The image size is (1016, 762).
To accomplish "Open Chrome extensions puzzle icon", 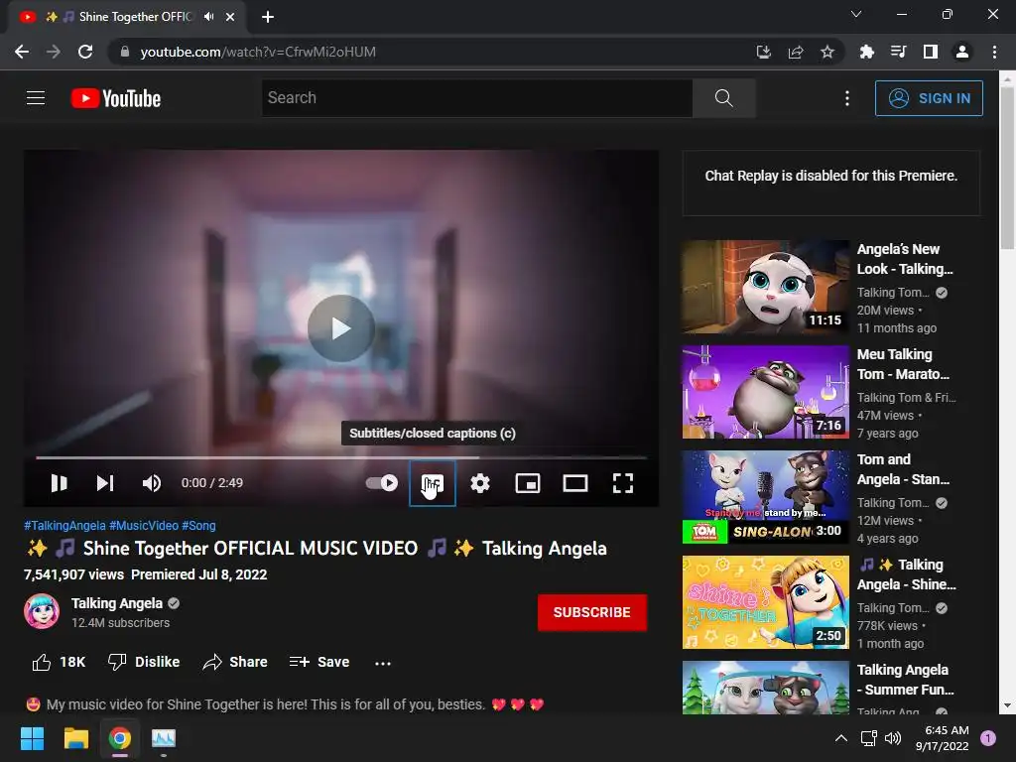I will coord(866,52).
